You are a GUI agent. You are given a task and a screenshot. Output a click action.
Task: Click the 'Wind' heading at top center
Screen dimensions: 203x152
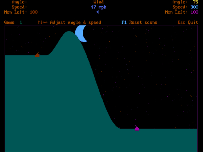coord(99,2)
